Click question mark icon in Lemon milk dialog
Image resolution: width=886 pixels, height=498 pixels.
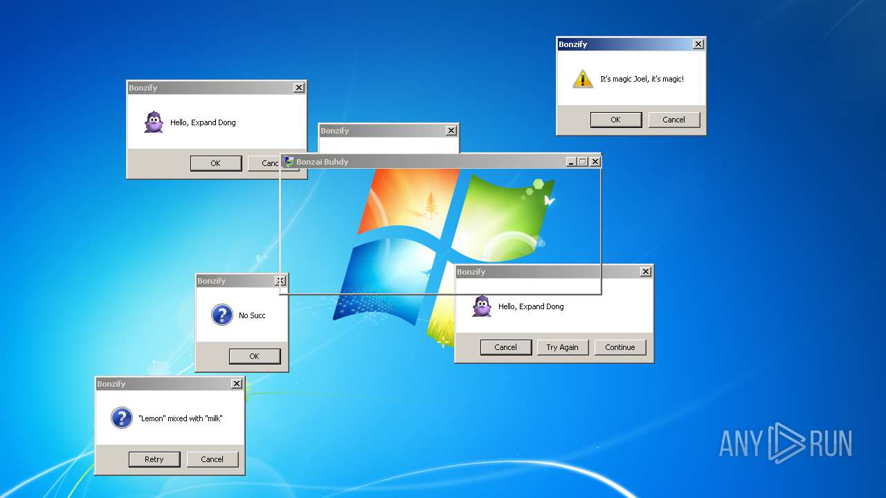click(121, 418)
